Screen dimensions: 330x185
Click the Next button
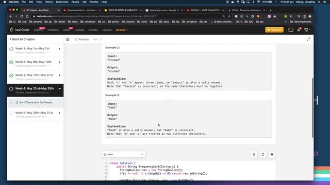tap(97, 39)
